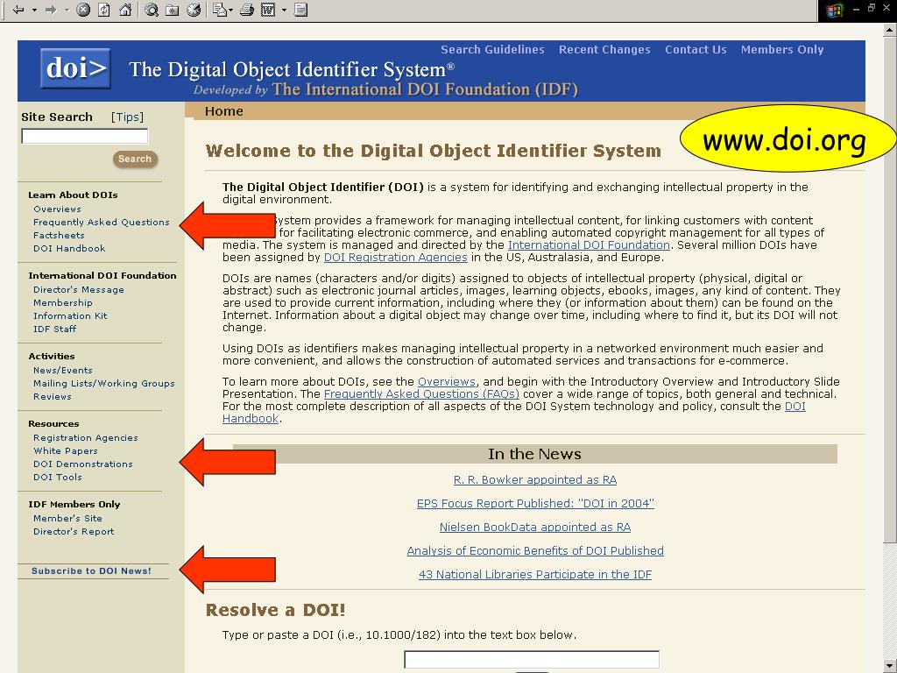
Task: Click the scrollbar down arrow
Action: (x=890, y=666)
